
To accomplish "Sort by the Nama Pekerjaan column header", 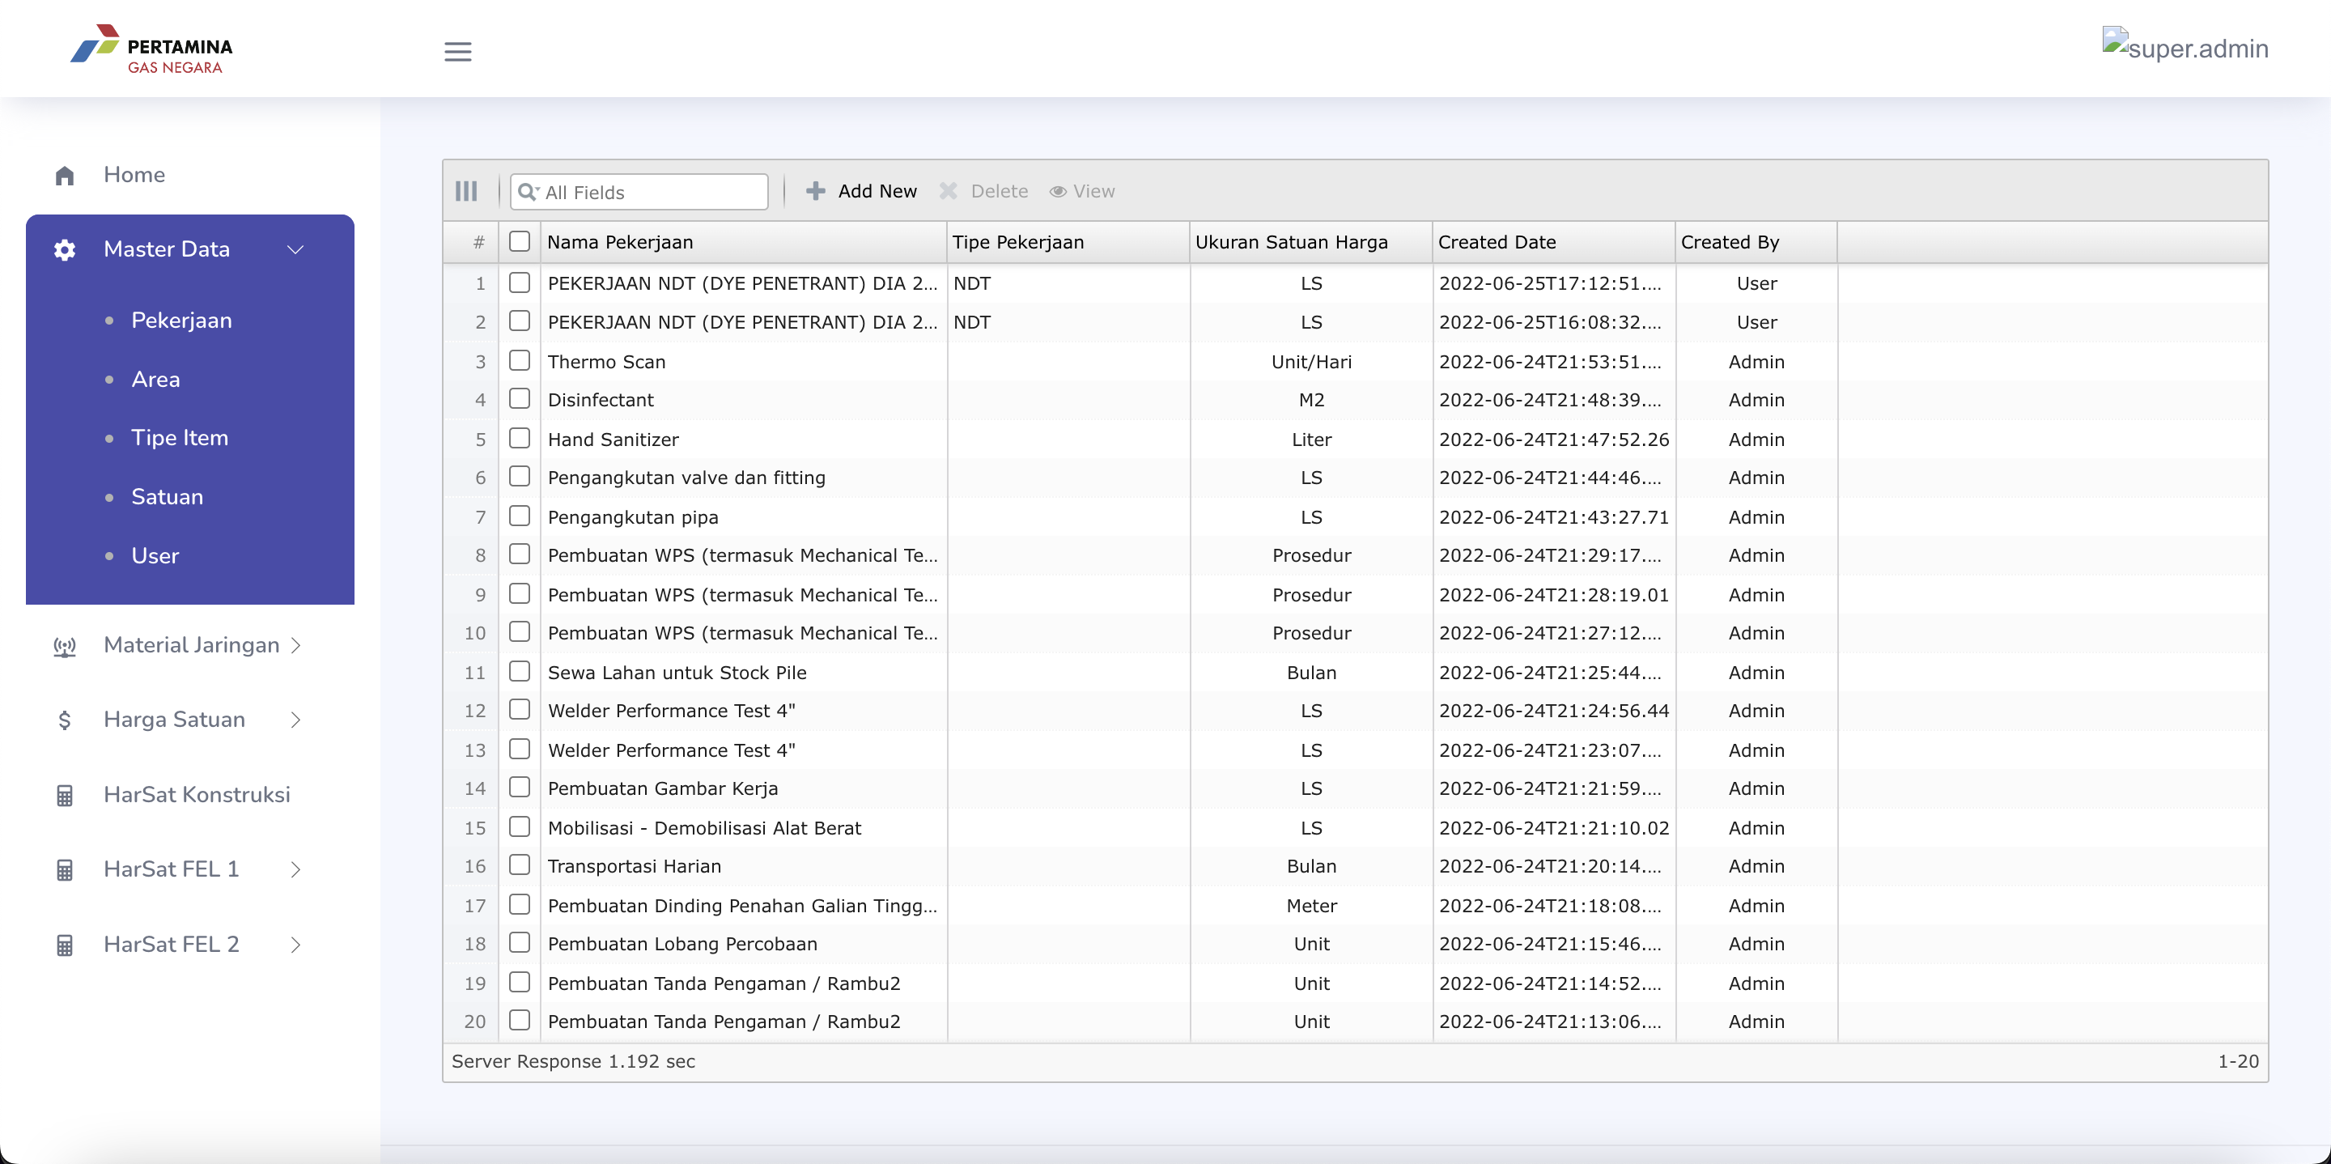I will (743, 242).
